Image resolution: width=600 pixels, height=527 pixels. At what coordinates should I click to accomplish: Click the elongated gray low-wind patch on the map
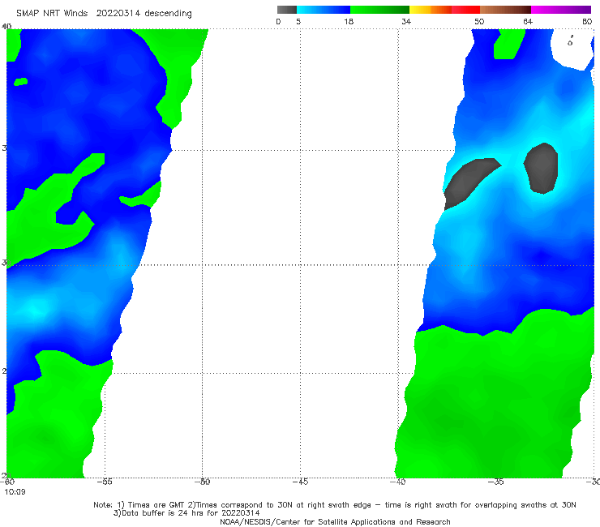[472, 182]
